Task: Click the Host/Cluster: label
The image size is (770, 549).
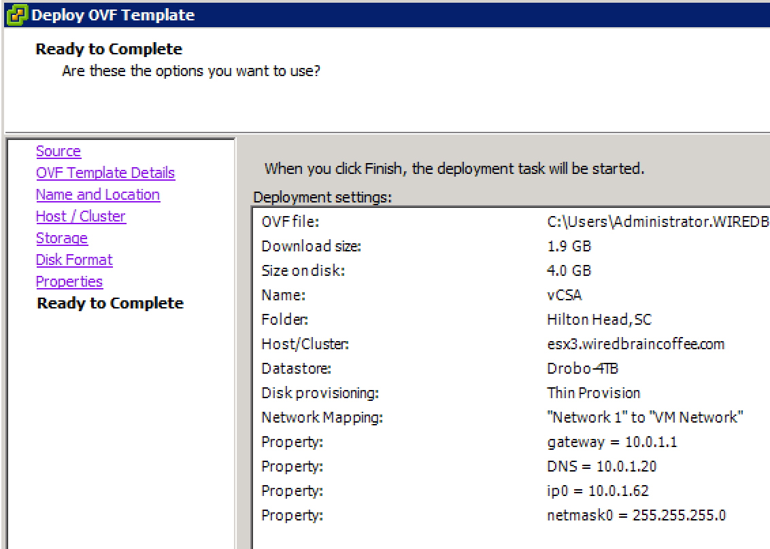Action: [x=305, y=344]
